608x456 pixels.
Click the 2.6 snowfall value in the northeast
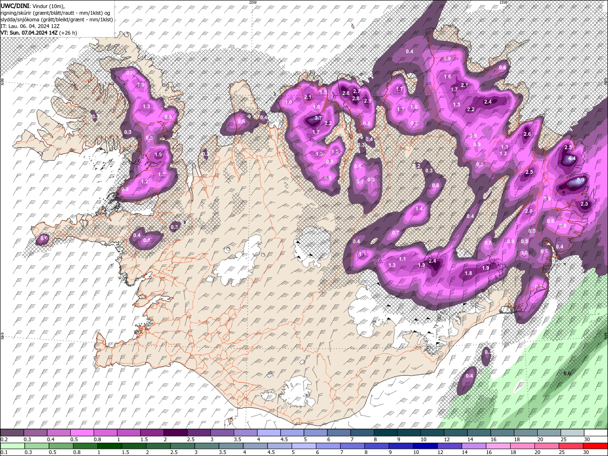527,134
